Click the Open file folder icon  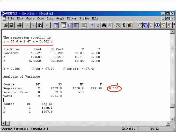click(6, 25)
